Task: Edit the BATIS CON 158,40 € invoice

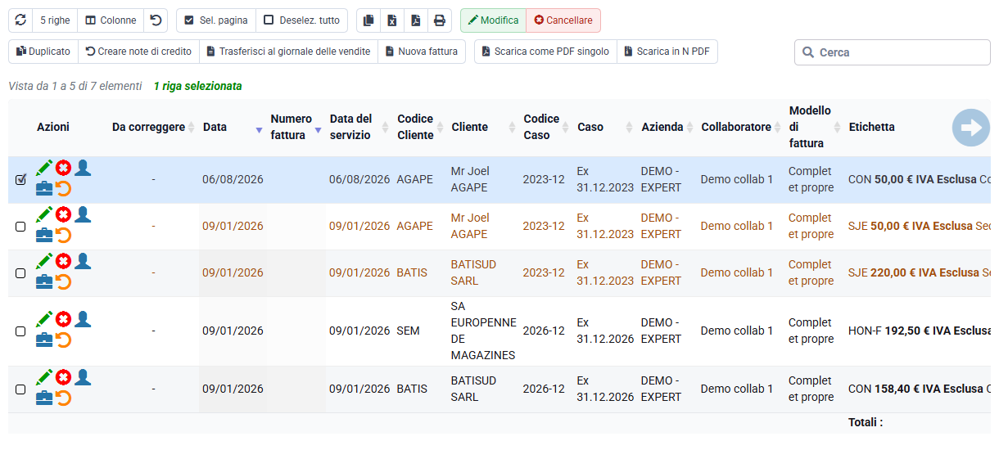Action: point(44,377)
